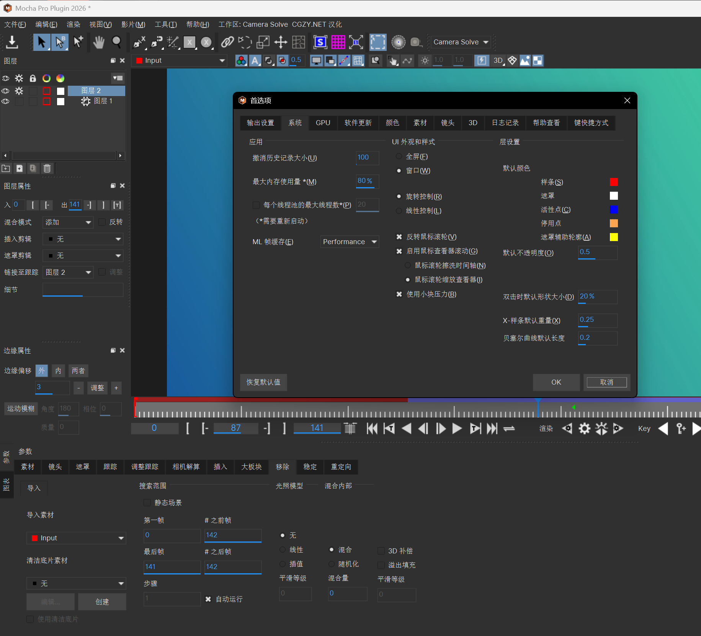Click play backward button
The width and height of the screenshot is (701, 636).
pos(407,429)
